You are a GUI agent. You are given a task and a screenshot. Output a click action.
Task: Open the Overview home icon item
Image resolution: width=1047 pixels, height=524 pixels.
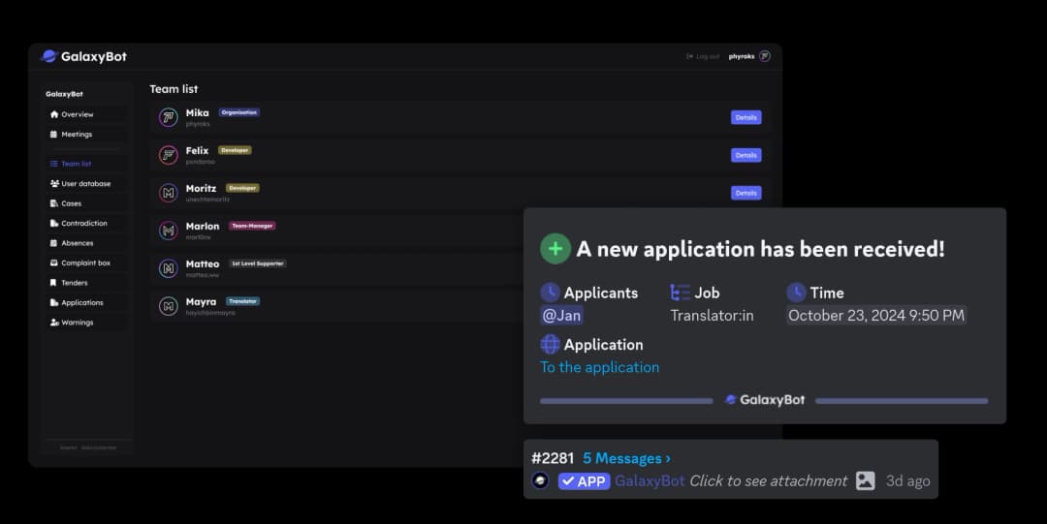pos(54,114)
